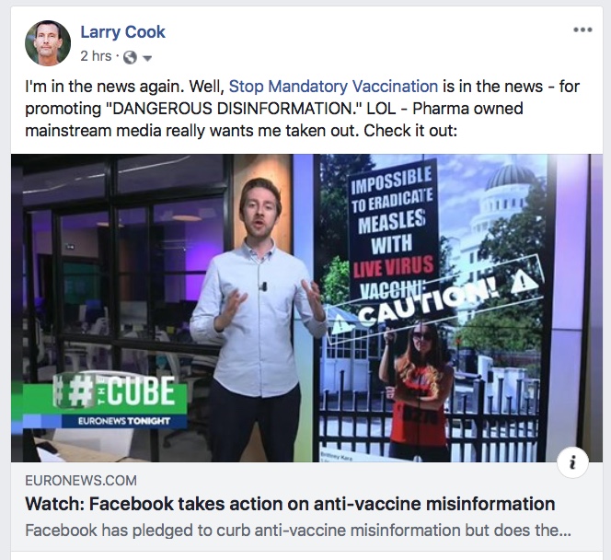Click the globe public-audience icon
Viewport: 611px width, 560px height.
[x=130, y=57]
